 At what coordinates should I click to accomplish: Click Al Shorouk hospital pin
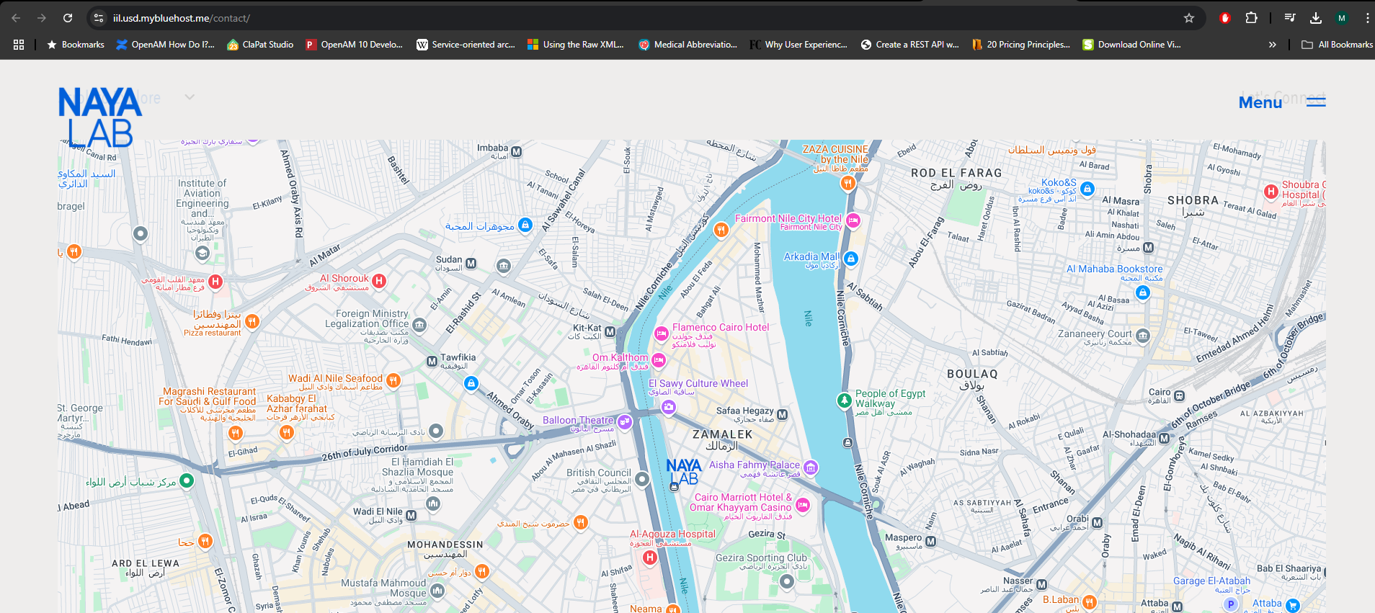click(x=379, y=281)
